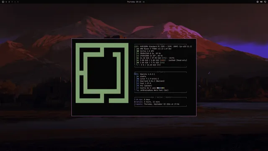This screenshot has height=151, width=268.
Task: Open the volume speaker icon in tray
Action: tap(261, 2)
